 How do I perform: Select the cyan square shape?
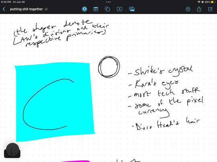point(55,102)
